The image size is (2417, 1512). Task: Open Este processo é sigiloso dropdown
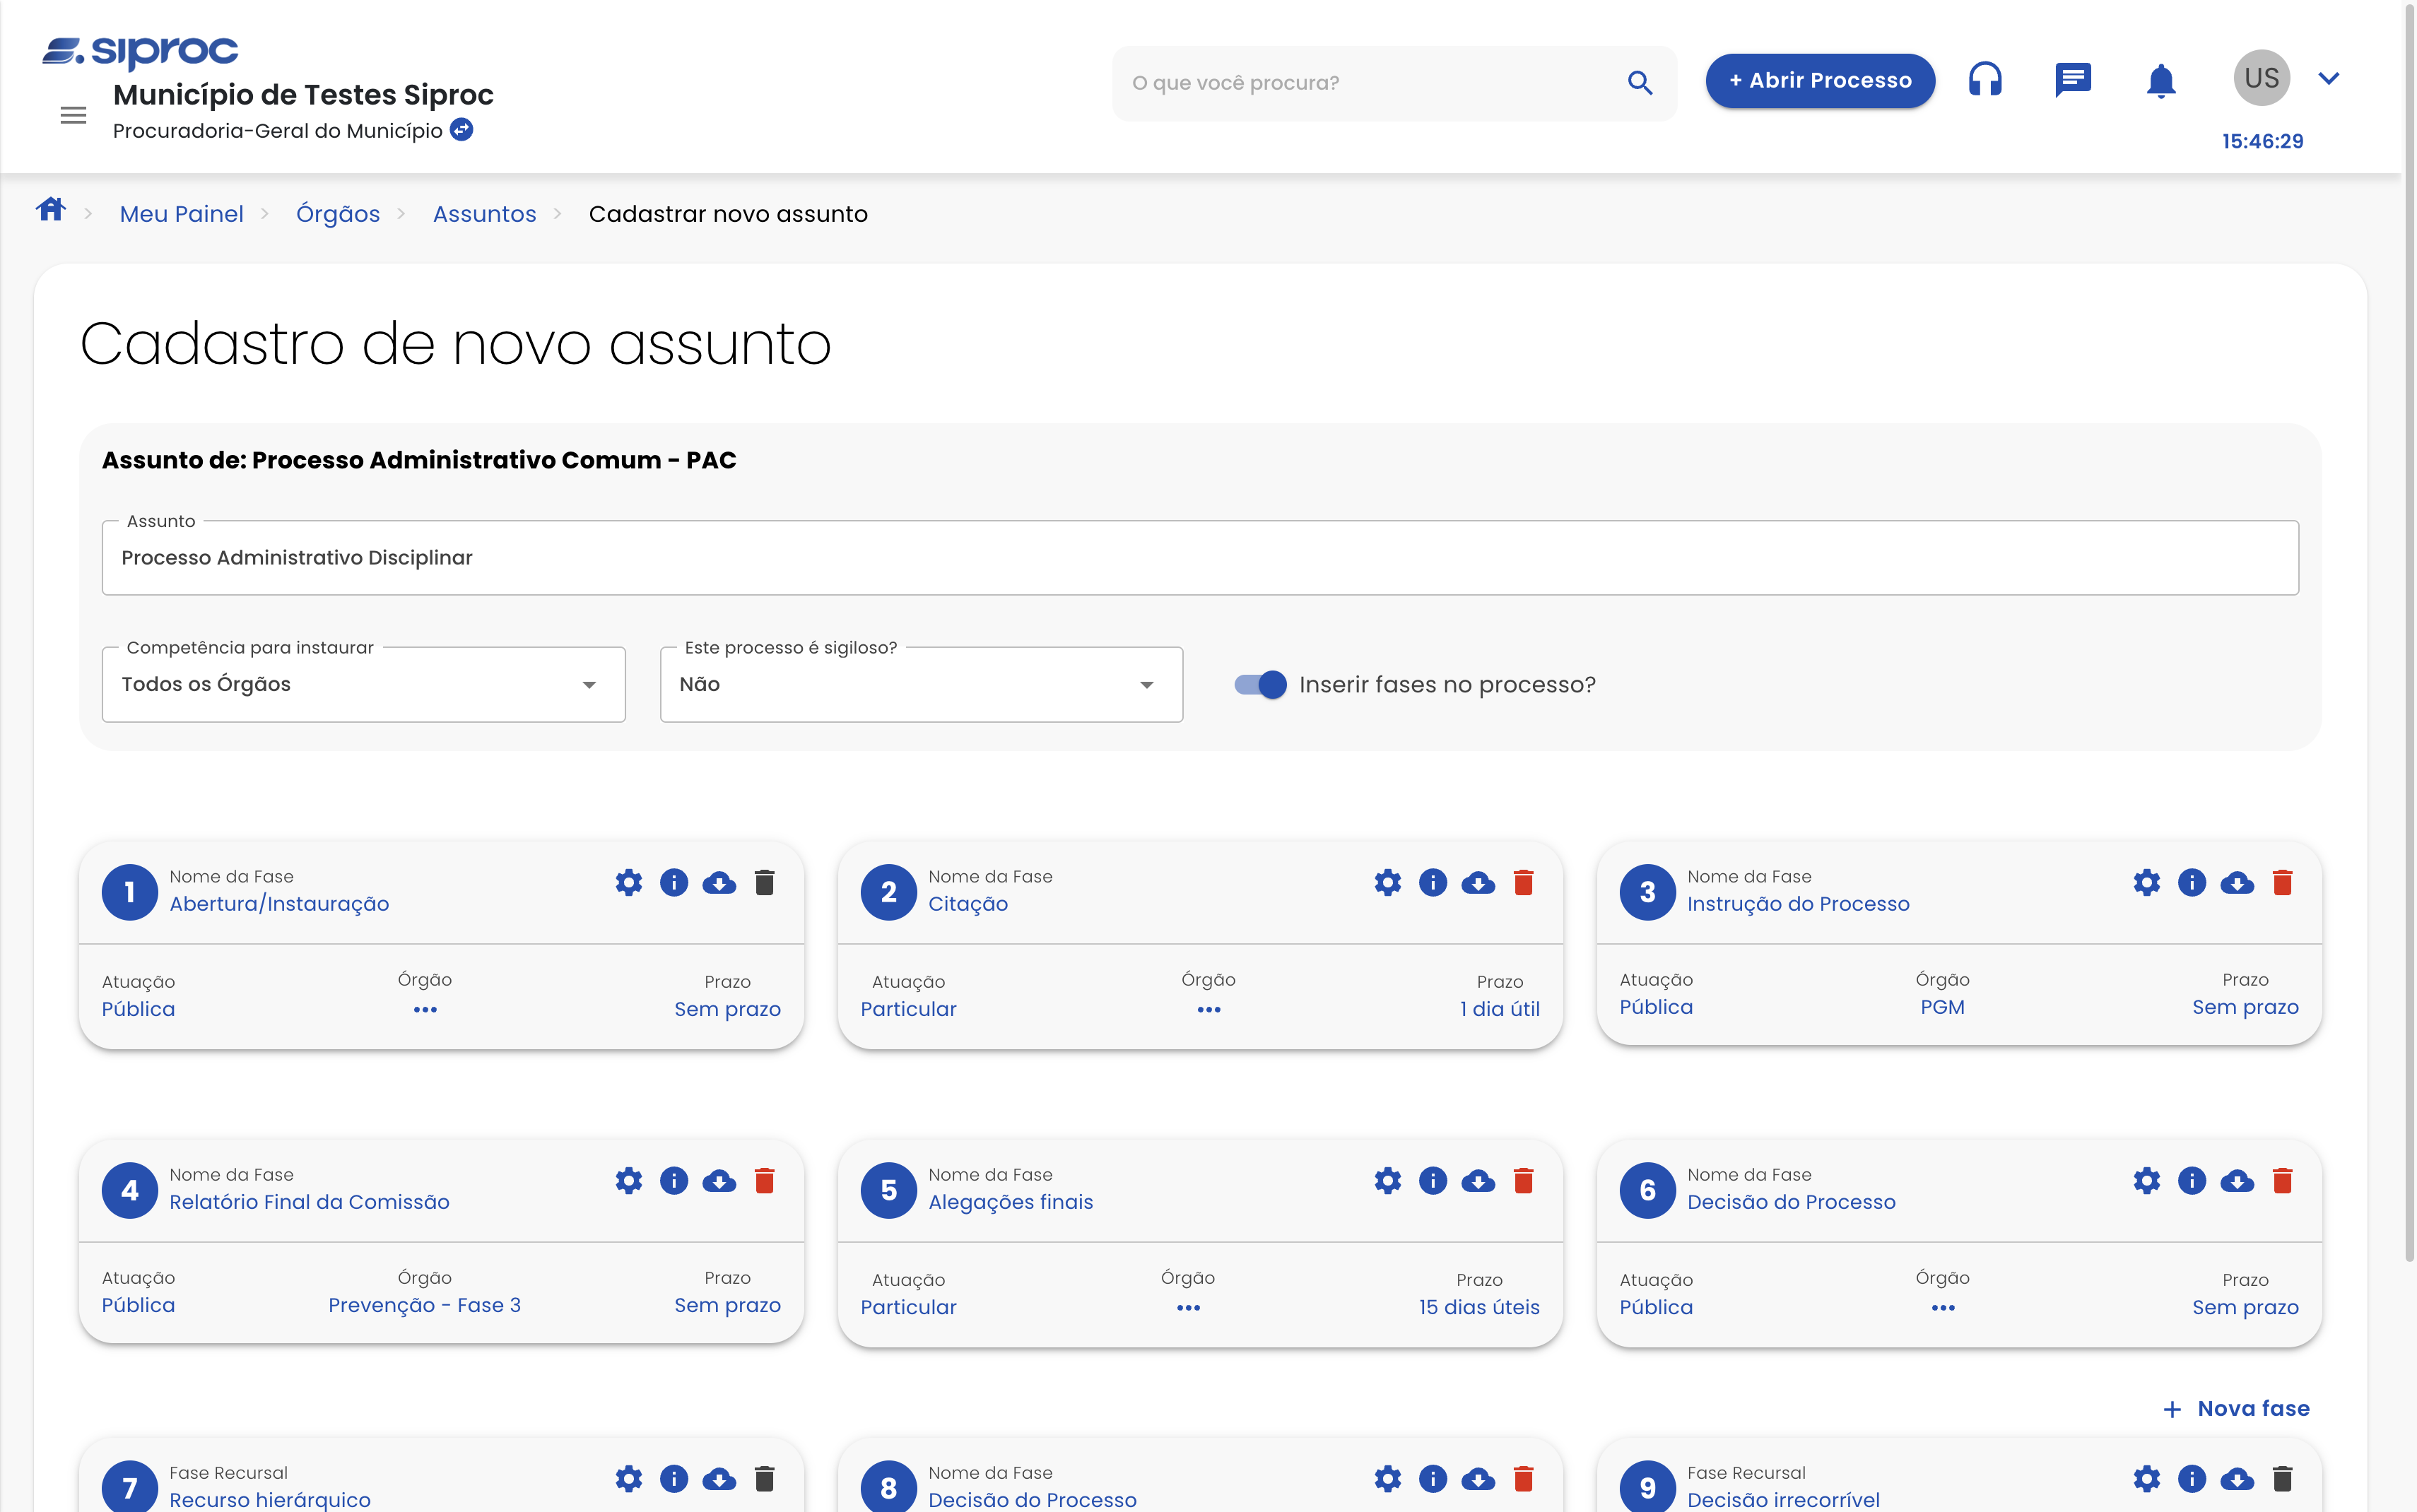click(921, 684)
